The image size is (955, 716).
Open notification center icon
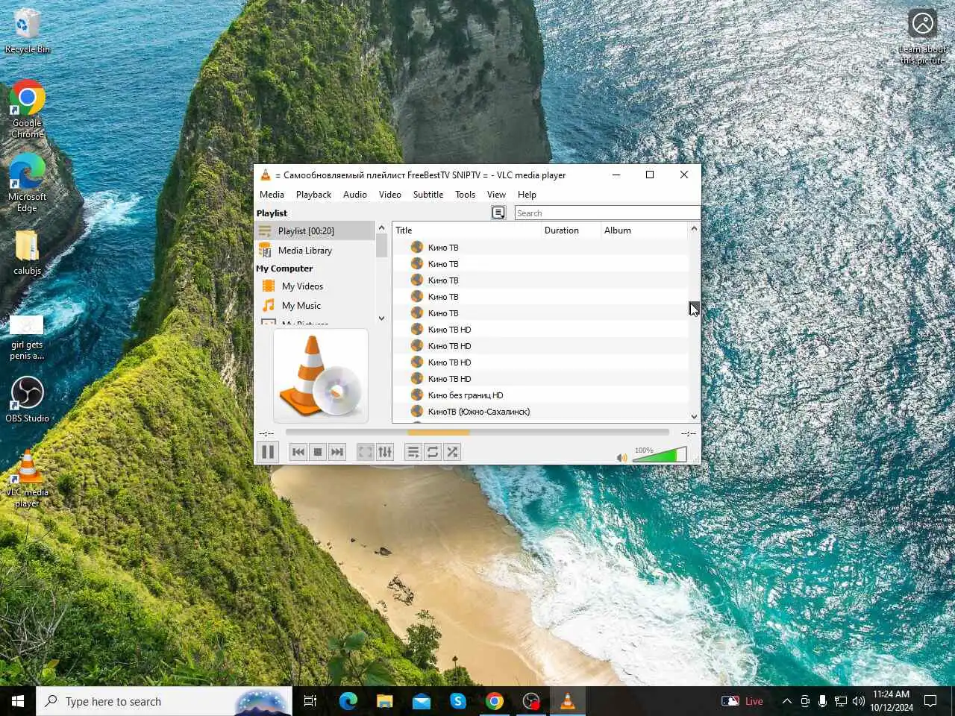point(930,701)
